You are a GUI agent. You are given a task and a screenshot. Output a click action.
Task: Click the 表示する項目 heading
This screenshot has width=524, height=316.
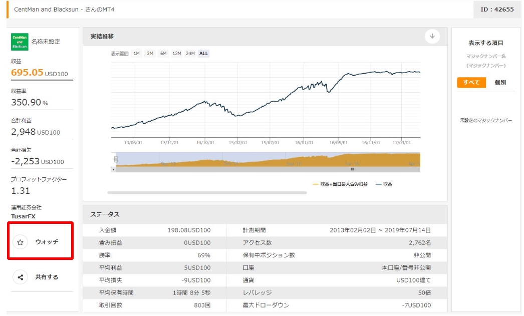[x=485, y=43]
